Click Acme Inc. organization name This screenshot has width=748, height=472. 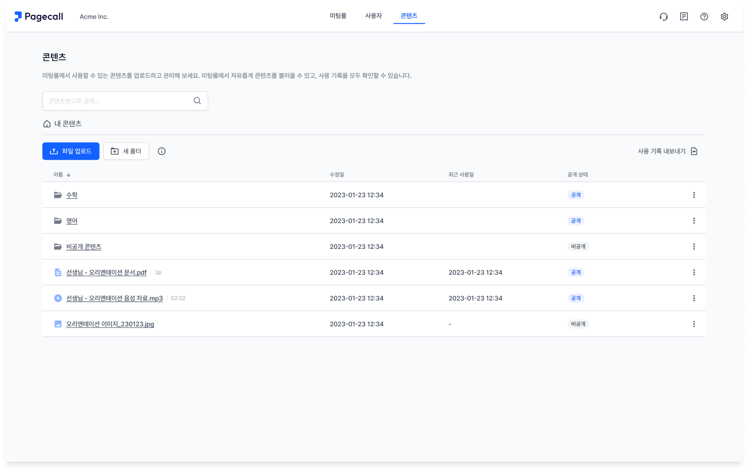pyautogui.click(x=94, y=17)
